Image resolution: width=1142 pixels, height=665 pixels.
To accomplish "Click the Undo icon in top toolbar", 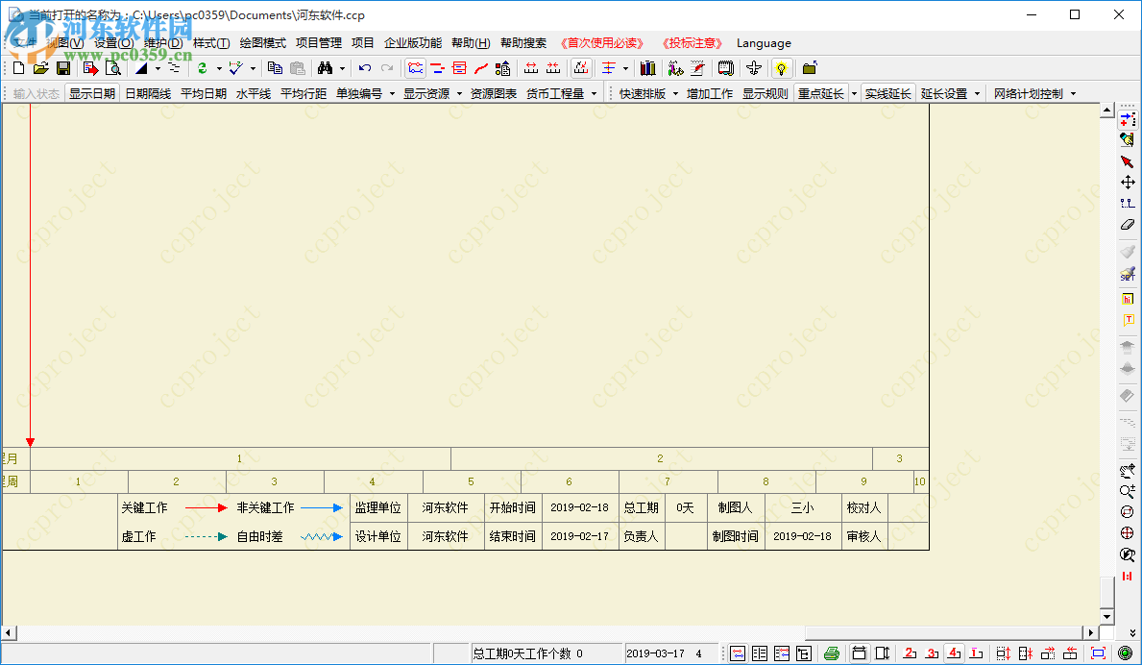I will [x=364, y=68].
